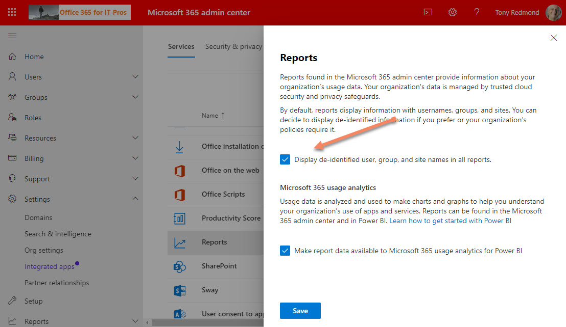Screen dimensions: 566x327
Task: Click the Office installation download icon
Action: [x=179, y=147]
